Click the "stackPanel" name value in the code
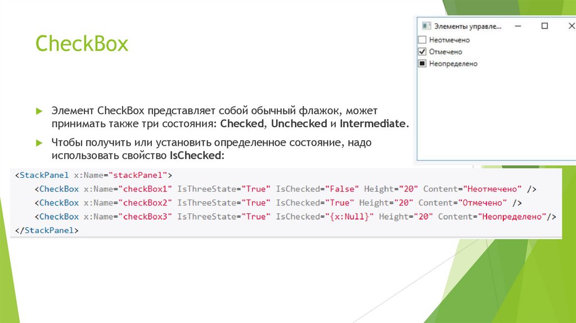Image resolution: width=576 pixels, height=323 pixels. [x=138, y=175]
